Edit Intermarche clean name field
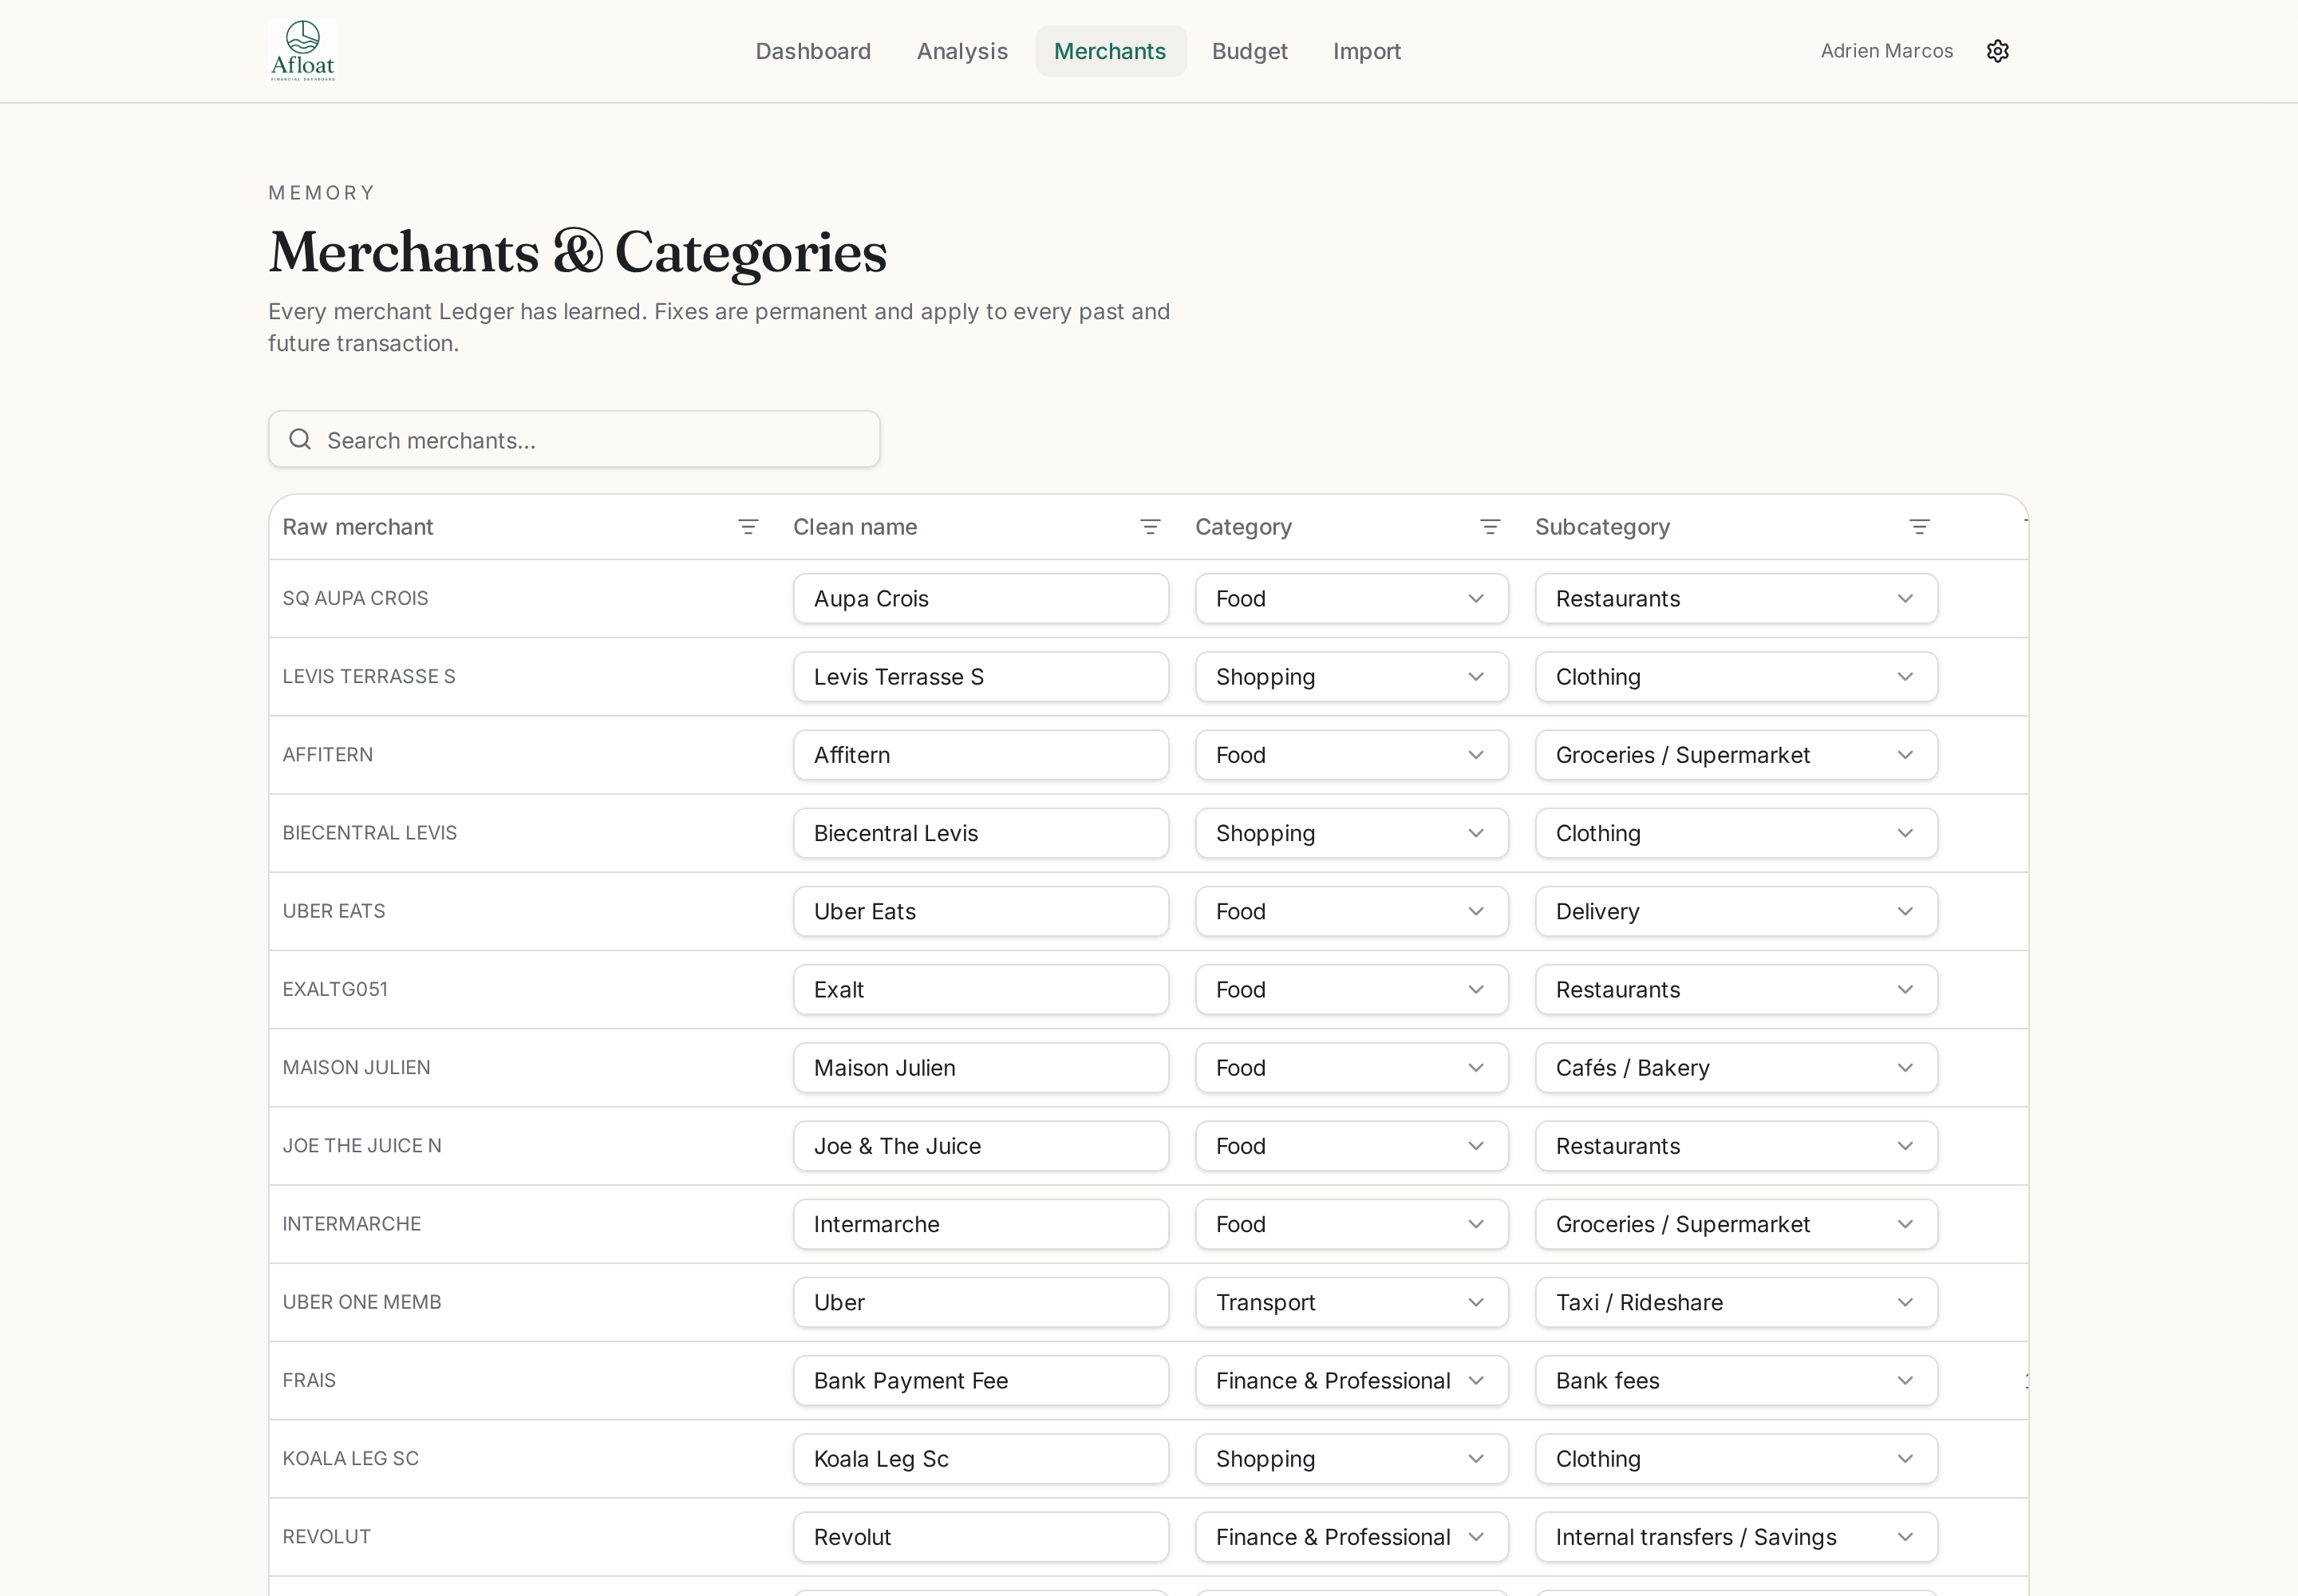 tap(981, 1224)
